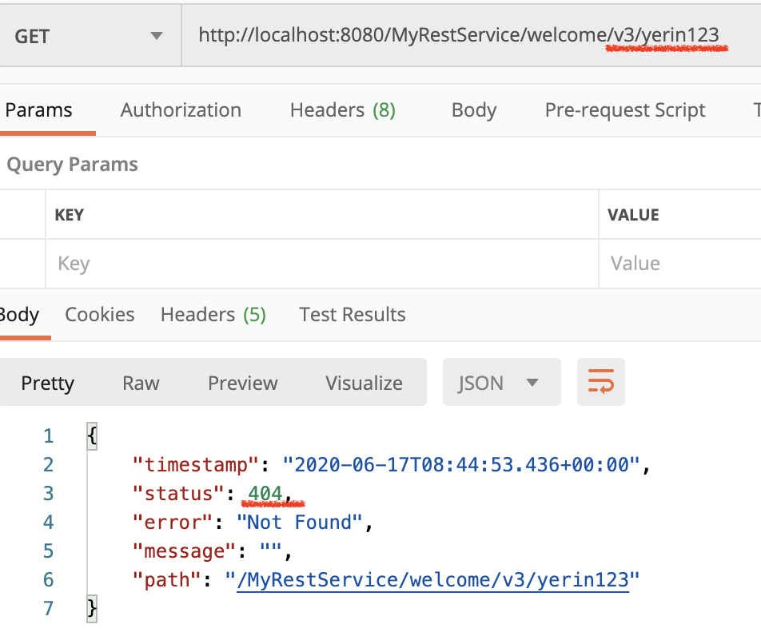Screen dimensions: 761x644
Task: Switch to Preview response view
Action: pyautogui.click(x=243, y=383)
